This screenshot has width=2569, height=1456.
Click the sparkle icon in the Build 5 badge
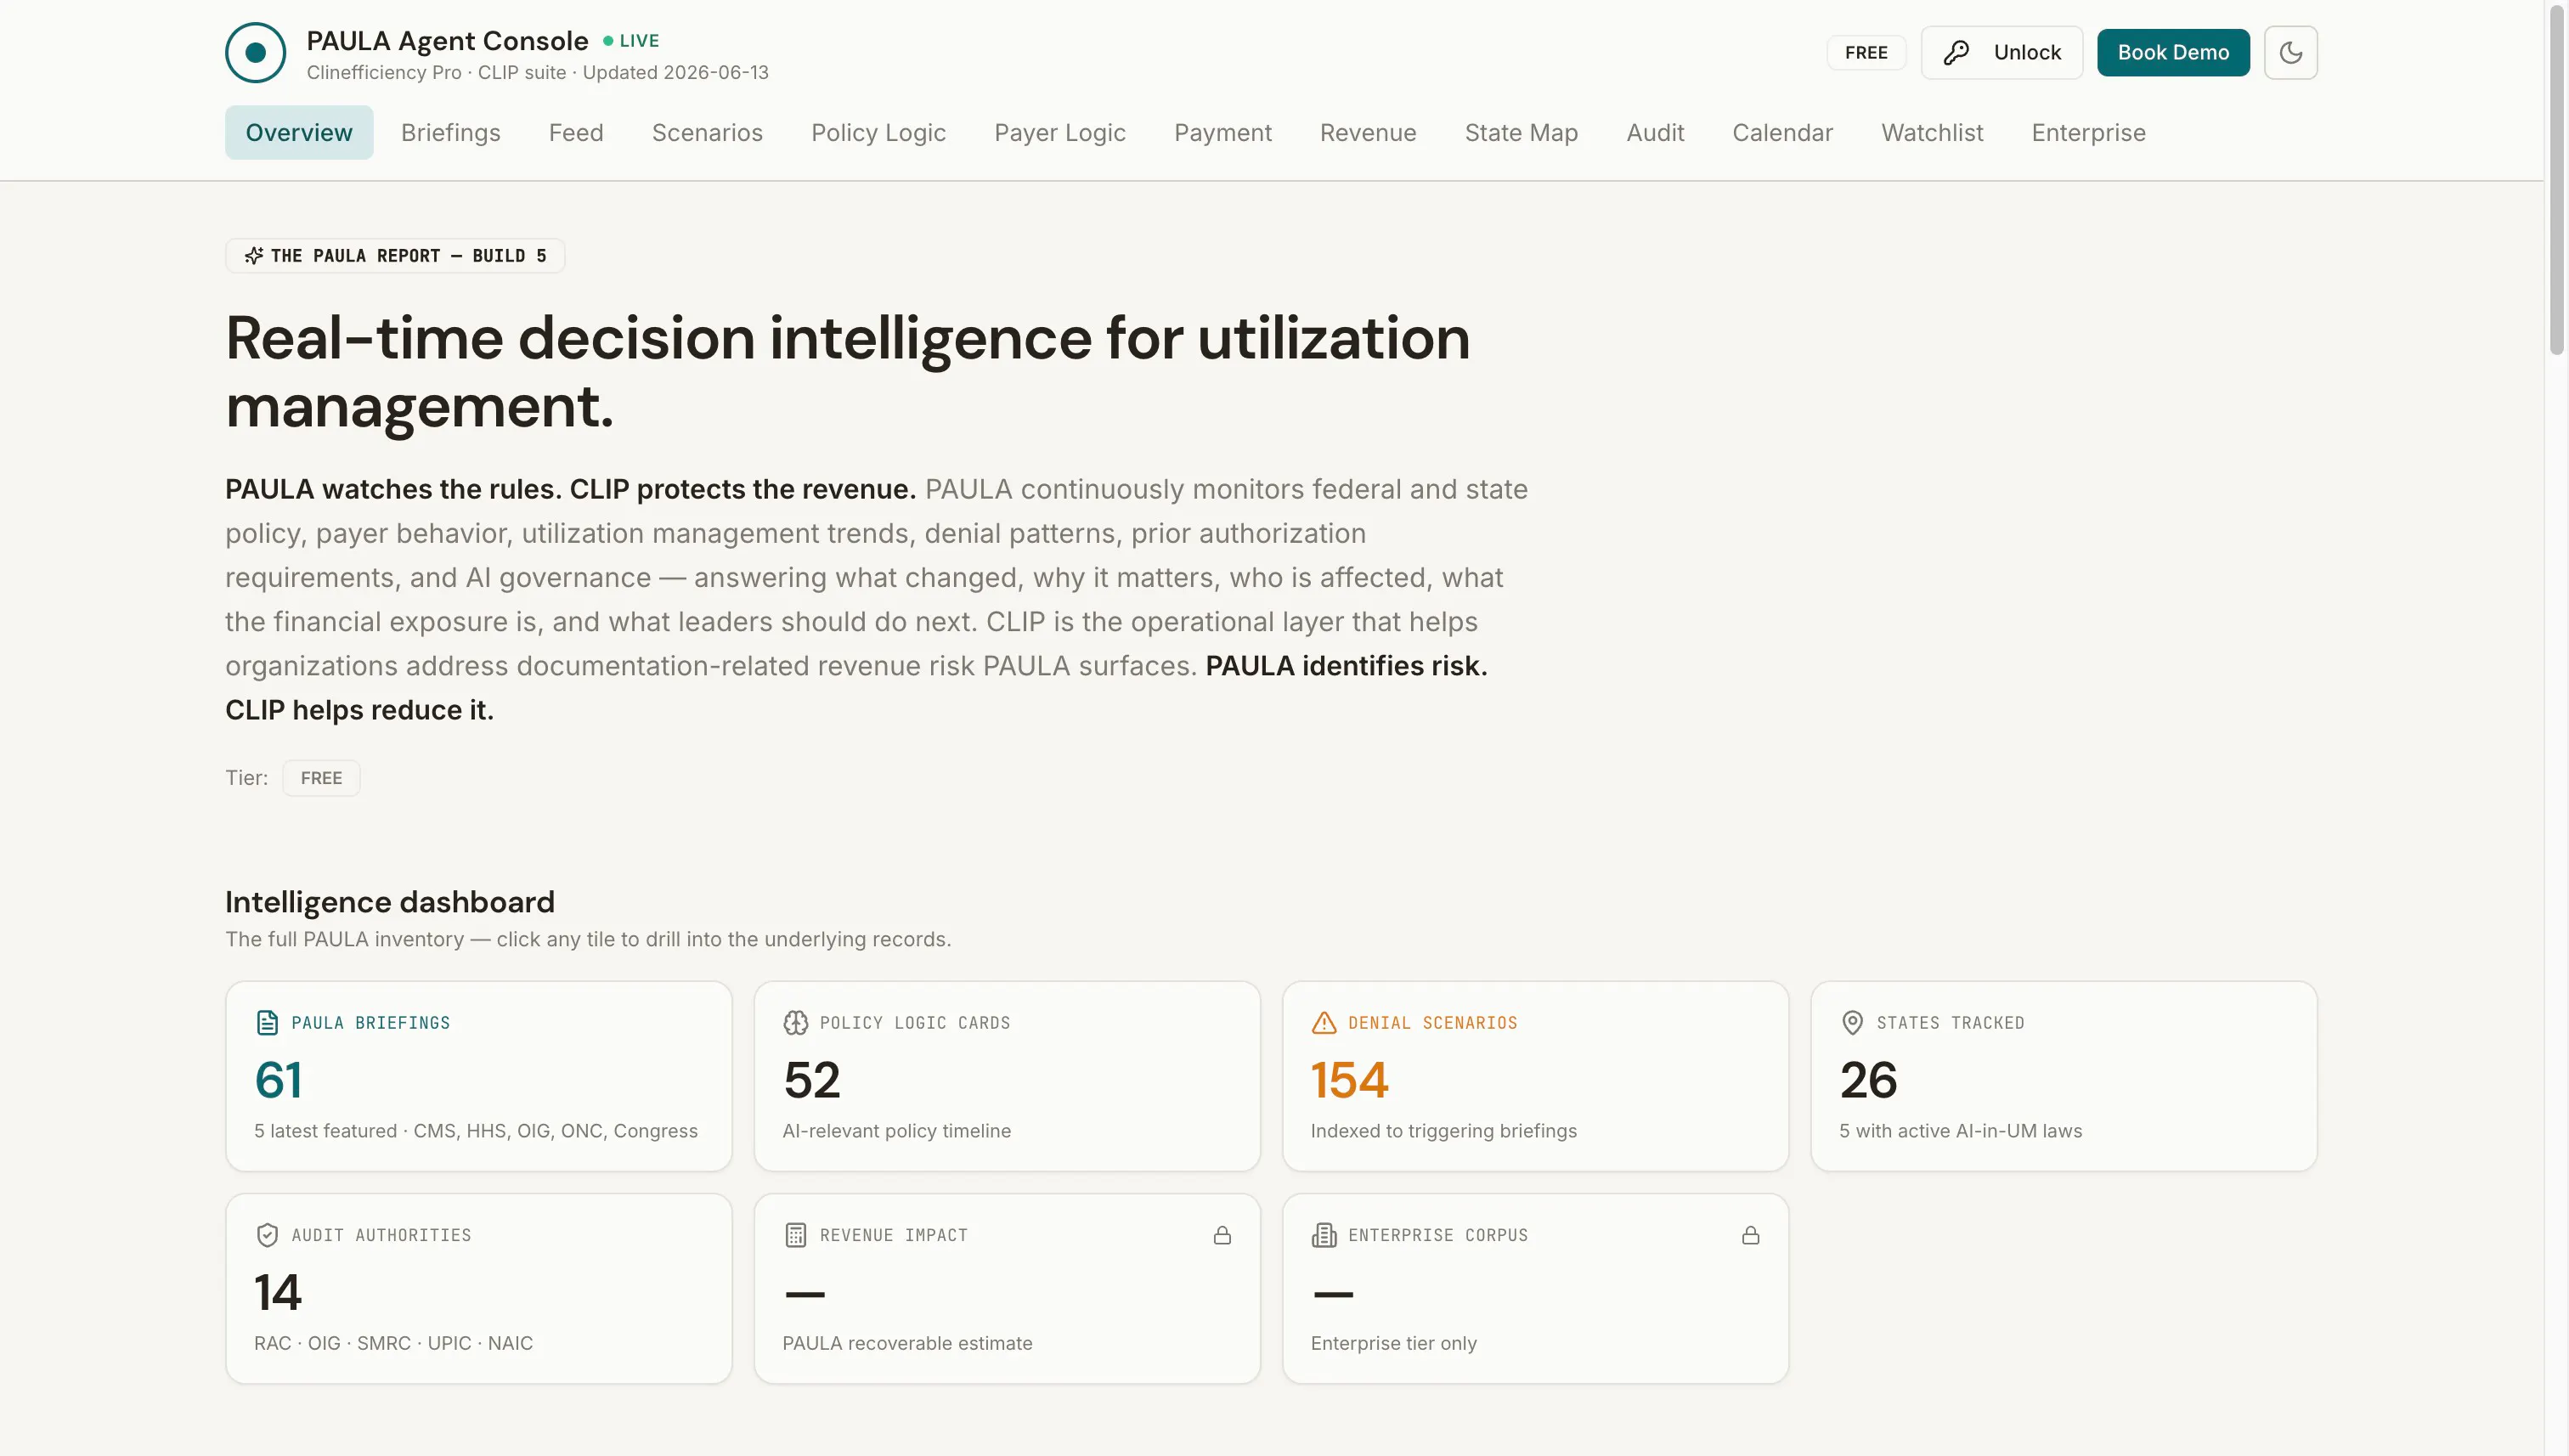(x=254, y=256)
